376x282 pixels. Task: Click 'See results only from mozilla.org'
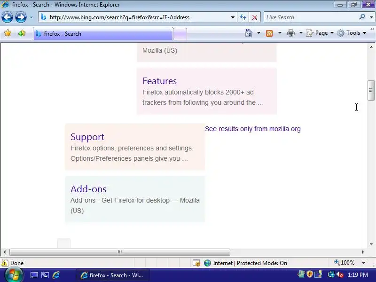(253, 129)
